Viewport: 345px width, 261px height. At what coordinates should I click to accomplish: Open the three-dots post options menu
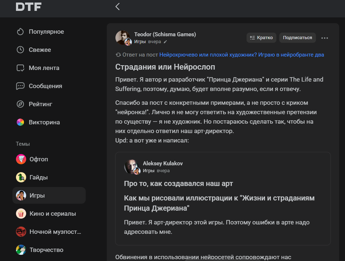[325, 38]
